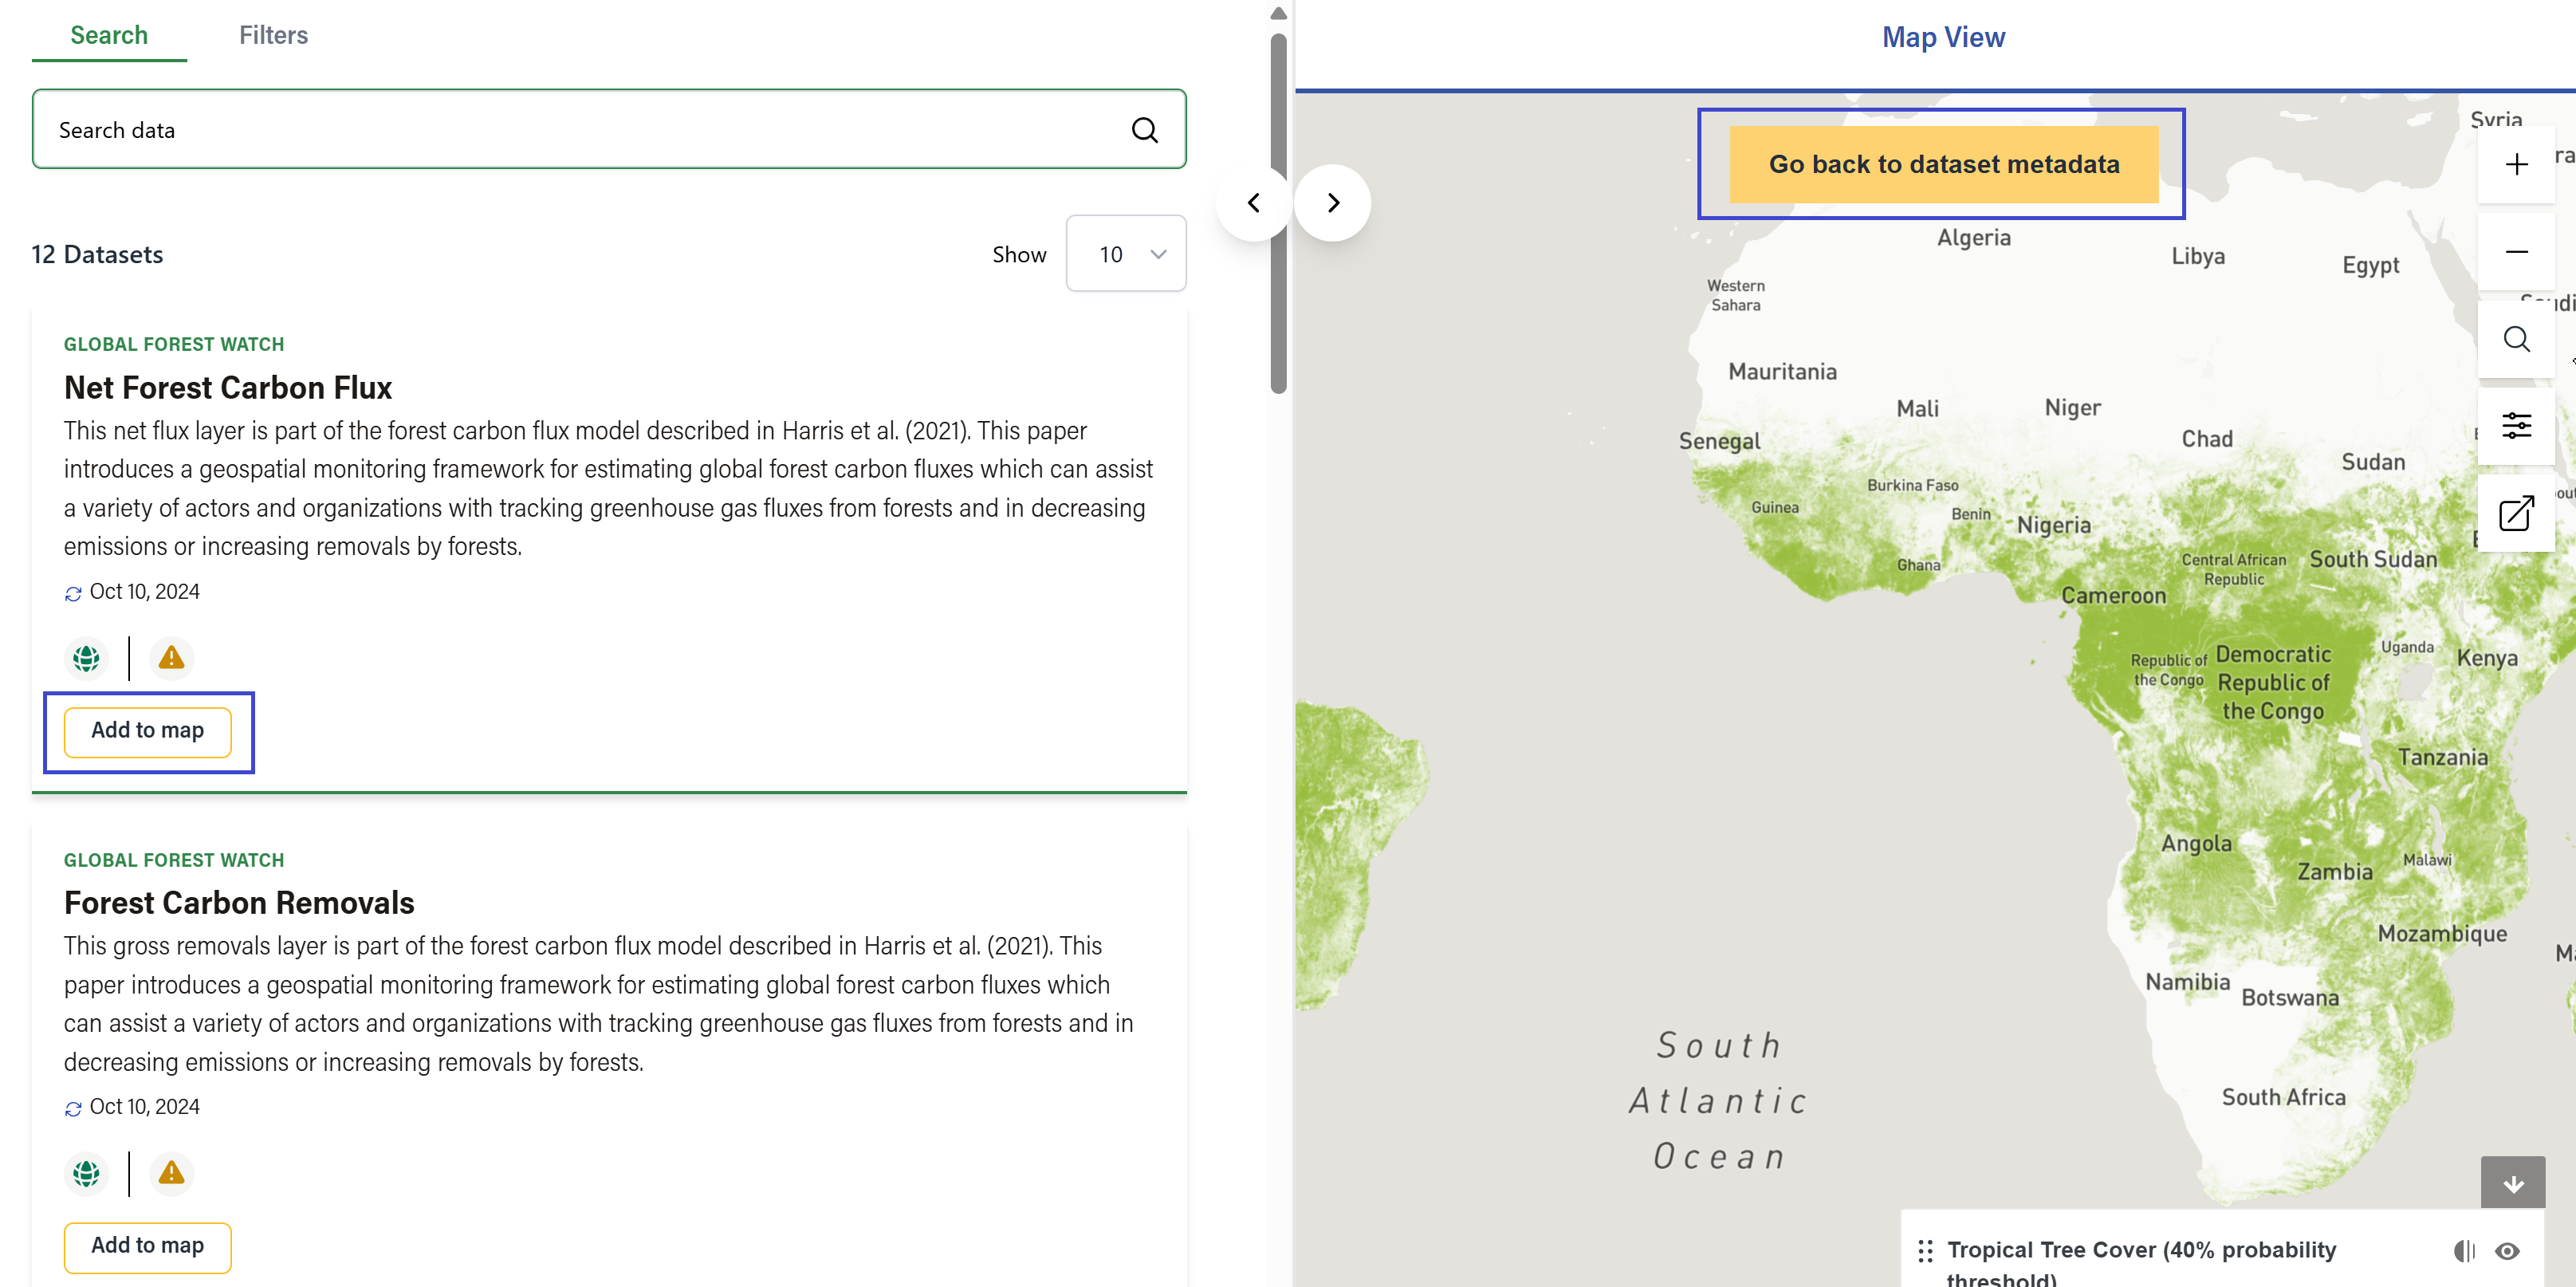
Task: Focus the Search data input field
Action: (580, 130)
